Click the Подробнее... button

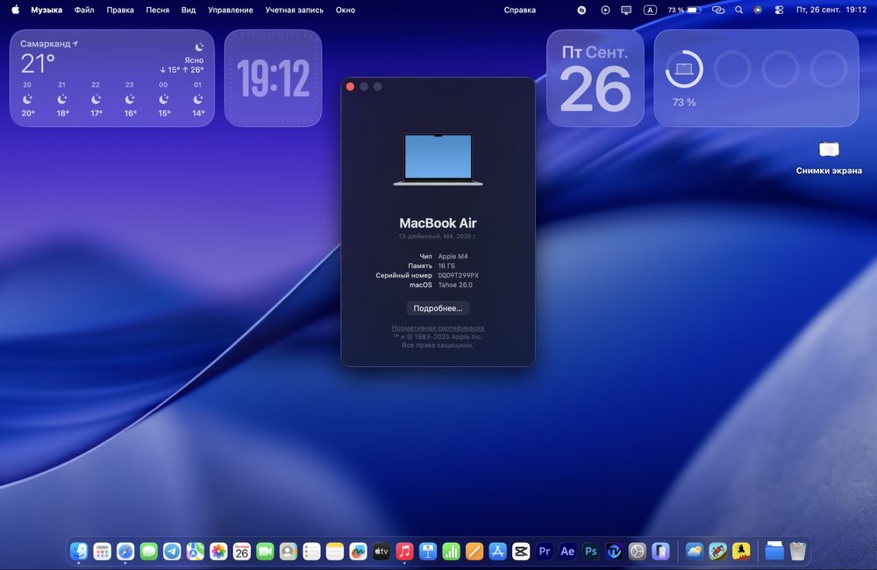click(438, 308)
